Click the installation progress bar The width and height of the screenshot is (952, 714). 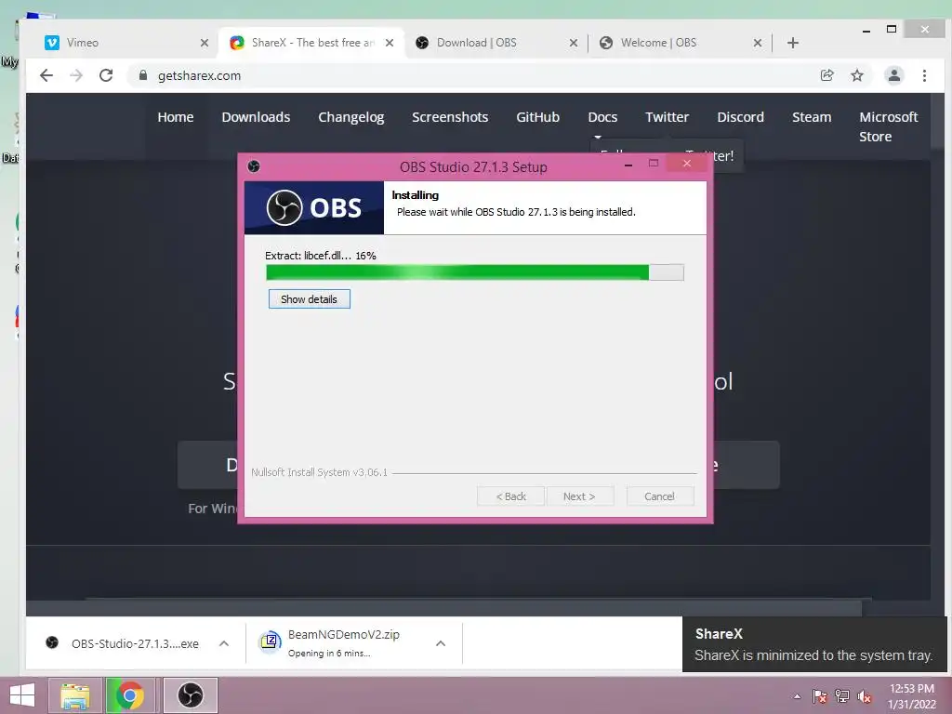(475, 272)
